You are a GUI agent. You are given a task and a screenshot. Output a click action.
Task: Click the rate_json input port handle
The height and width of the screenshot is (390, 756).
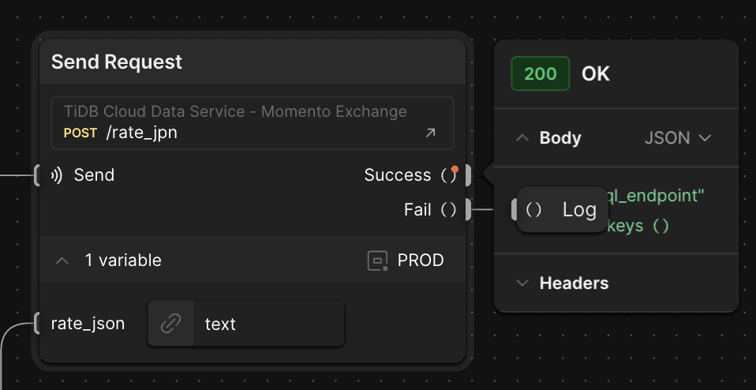tap(36, 323)
